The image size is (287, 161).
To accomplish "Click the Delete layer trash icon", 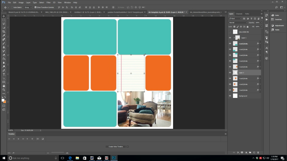I will tap(258, 152).
